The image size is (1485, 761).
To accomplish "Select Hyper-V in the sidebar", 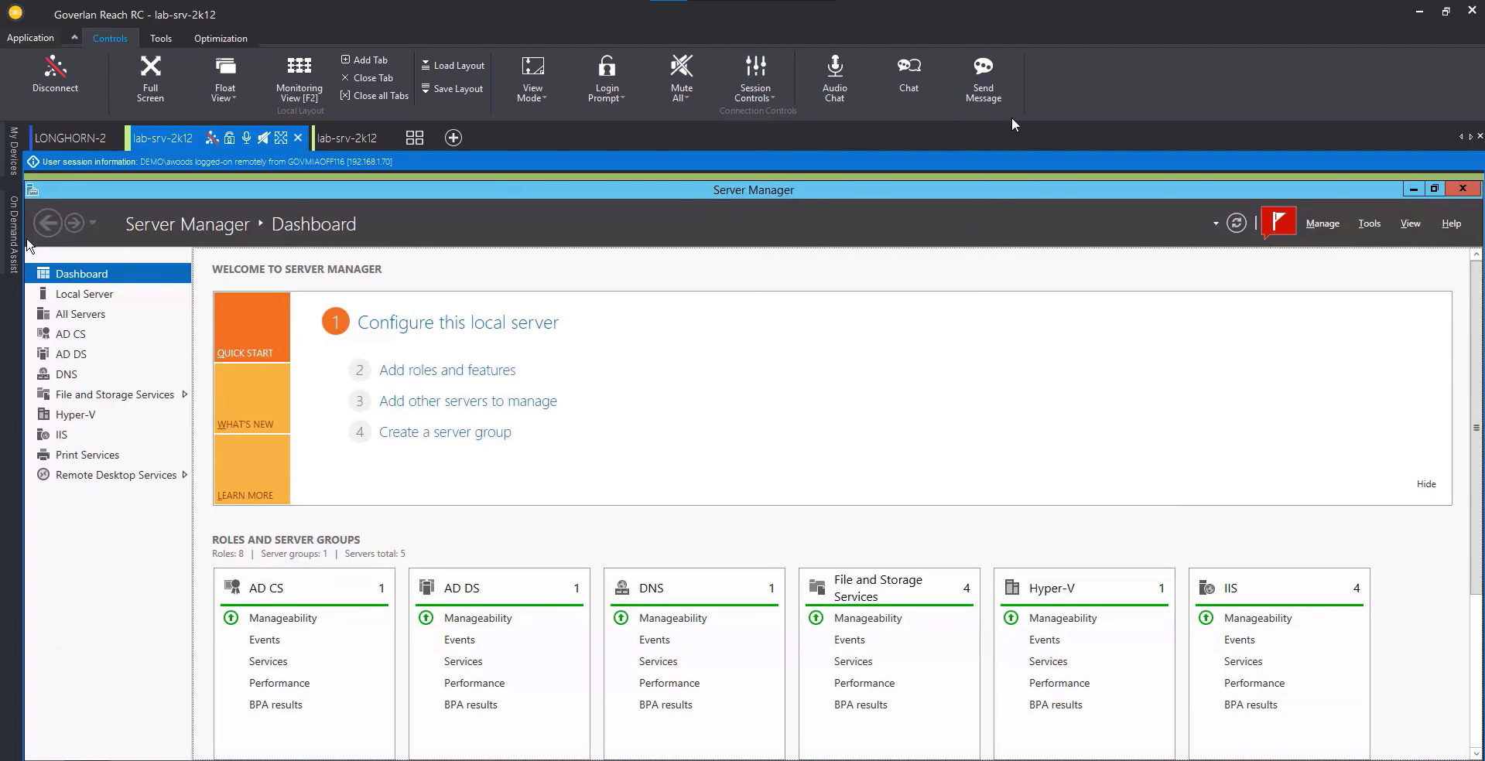I will click(x=108, y=415).
